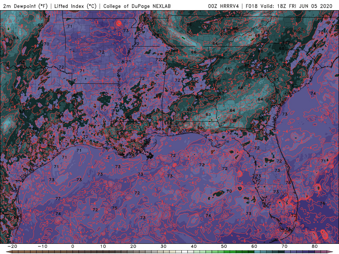This screenshot has width=339, height=254.
Task: Click the right arrow end of the color bar
Action: [330, 252]
